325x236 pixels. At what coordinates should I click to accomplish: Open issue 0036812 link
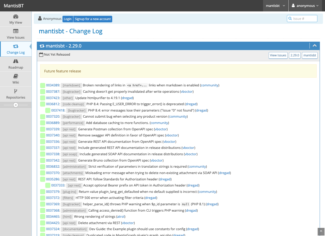pyautogui.click(x=53, y=104)
